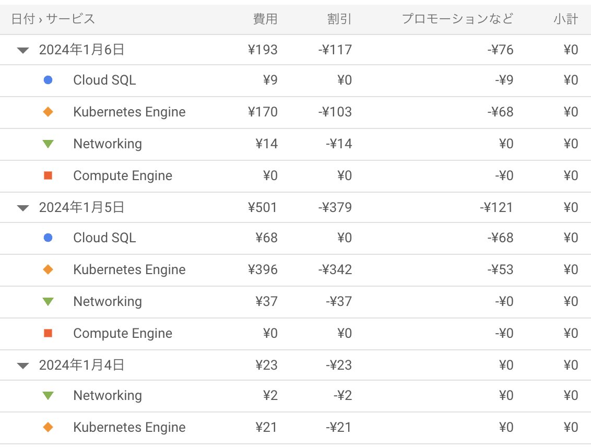The image size is (591, 448).
Task: Click orange diamond icon for Kubernetes Engine under January 4
Action: click(48, 428)
